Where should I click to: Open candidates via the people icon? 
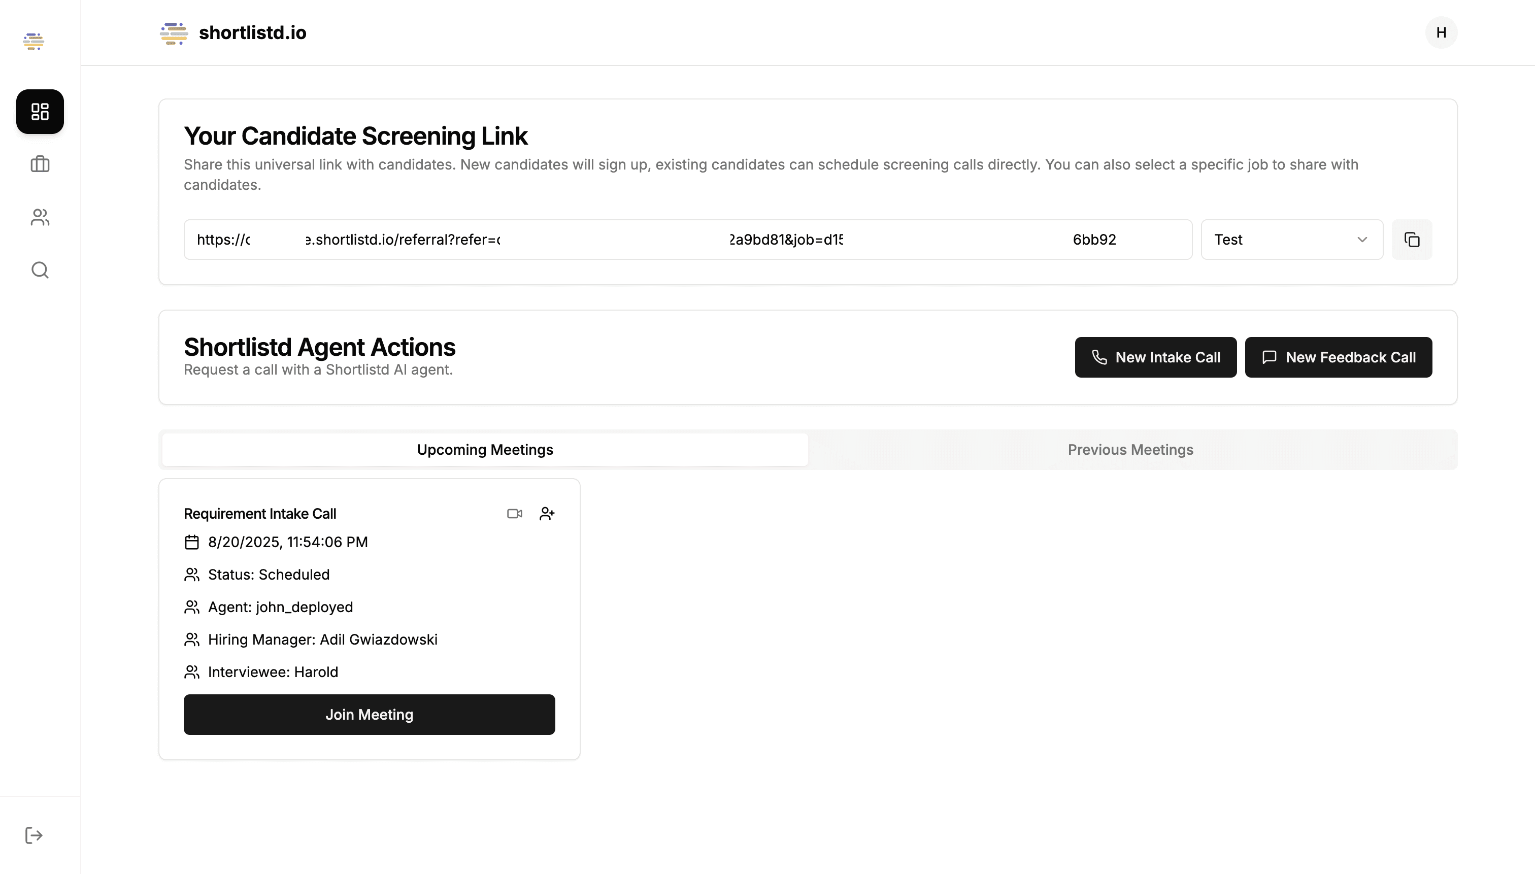(x=39, y=217)
